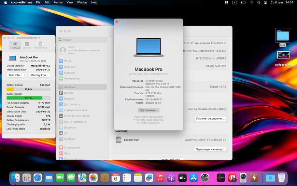Select Акумулятор in the Settings sidebar
The width and height of the screenshot is (297, 186).
82,78
